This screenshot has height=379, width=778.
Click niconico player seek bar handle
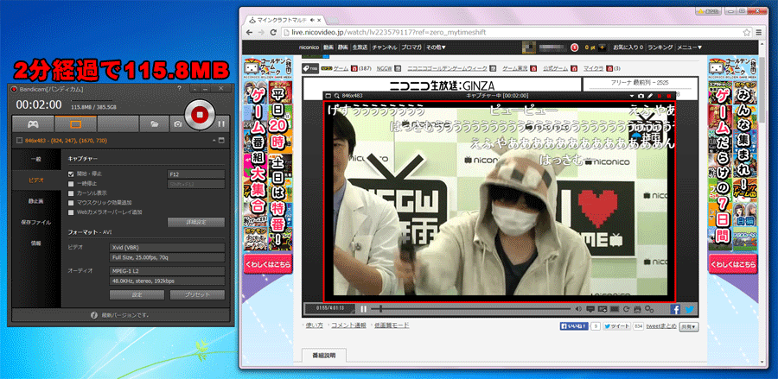click(x=380, y=309)
